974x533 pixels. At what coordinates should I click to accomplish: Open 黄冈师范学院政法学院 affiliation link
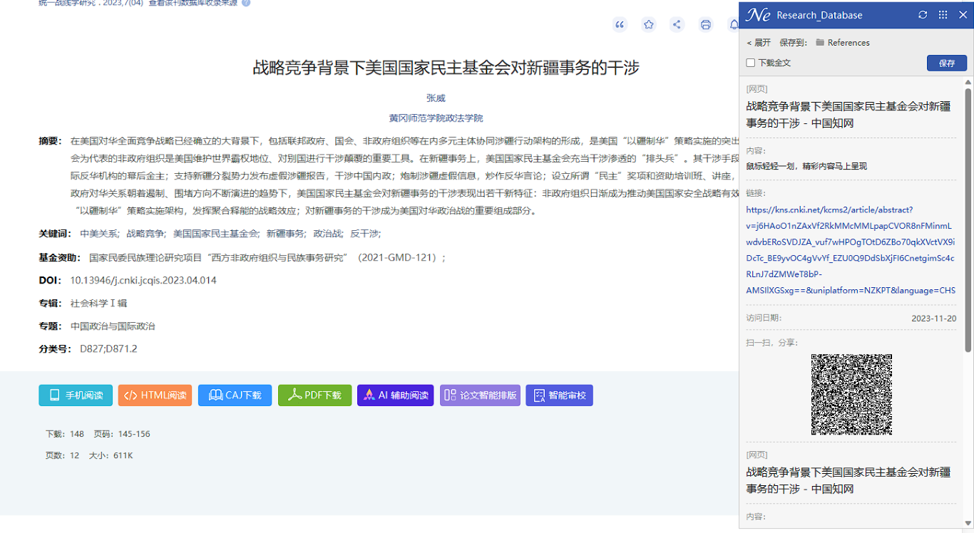[436, 118]
